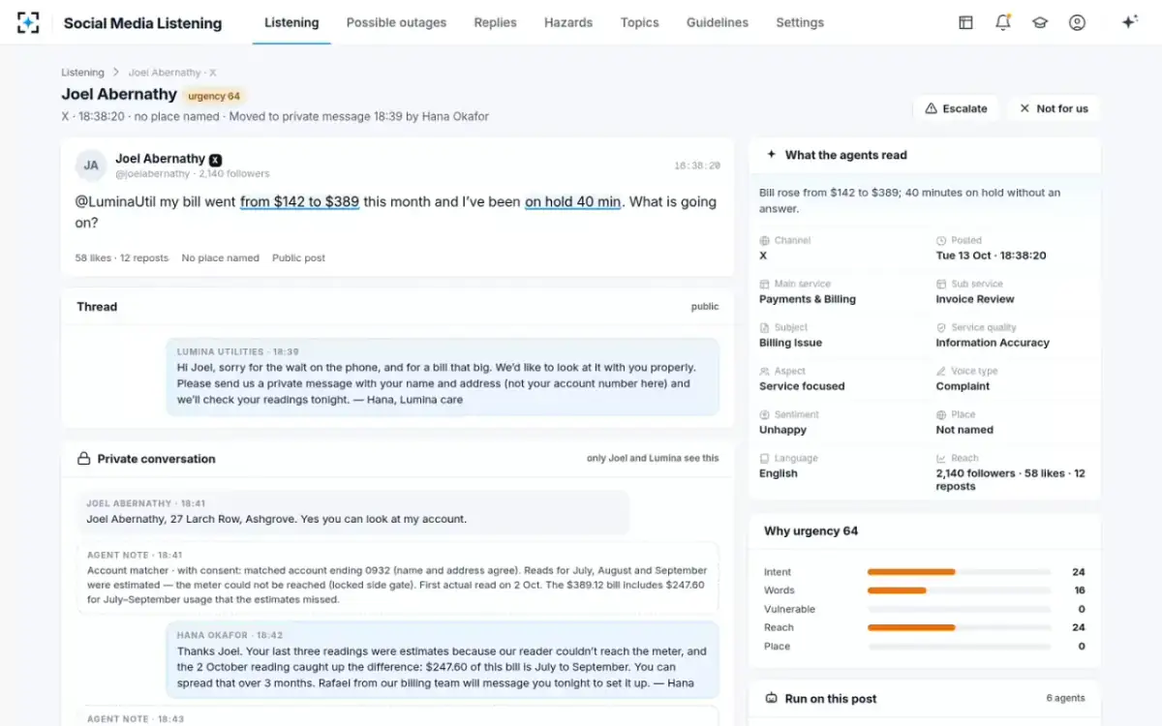This screenshot has height=726, width=1162.
Task: Open the notifications bell icon
Action: [x=1003, y=22]
